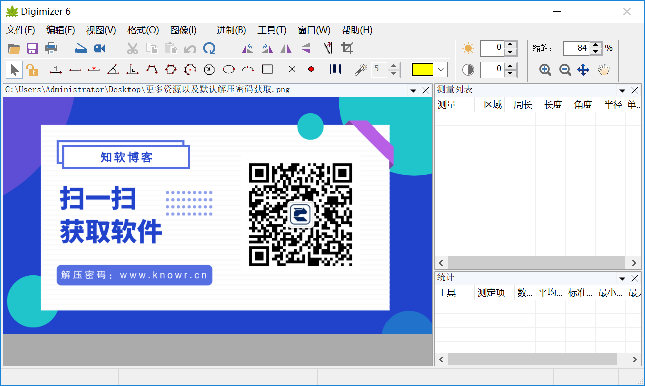Image resolution: width=645 pixels, height=386 pixels.
Task: Open the 二进制(B) menu
Action: point(227,30)
